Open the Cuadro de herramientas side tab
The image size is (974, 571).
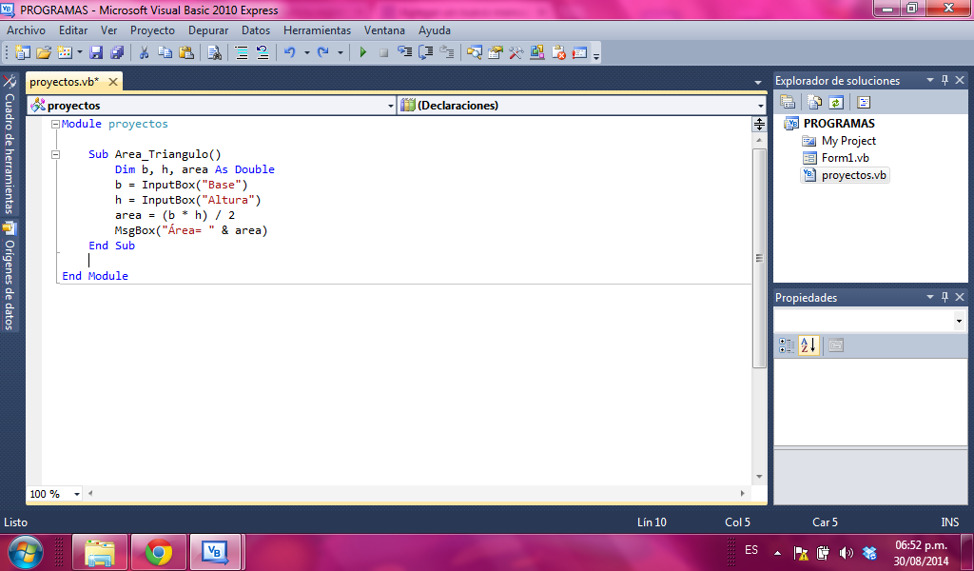[10, 146]
